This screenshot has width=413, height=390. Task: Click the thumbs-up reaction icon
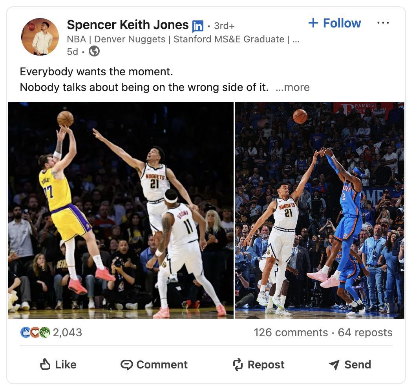(x=25, y=332)
